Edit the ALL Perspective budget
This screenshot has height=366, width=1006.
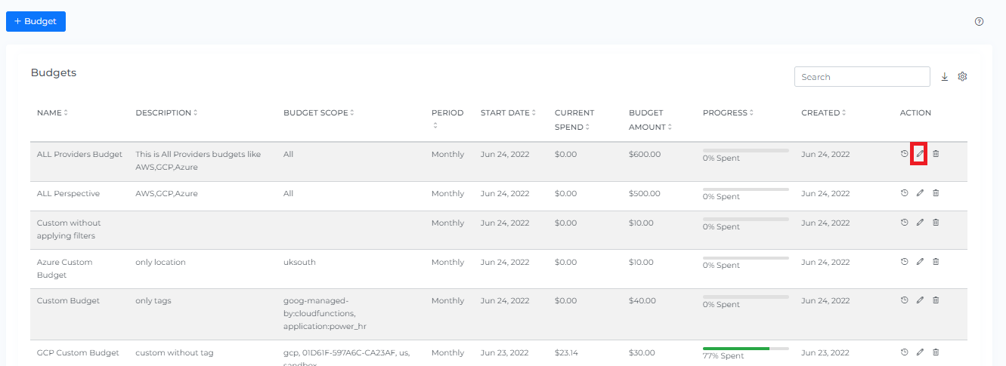tap(920, 193)
